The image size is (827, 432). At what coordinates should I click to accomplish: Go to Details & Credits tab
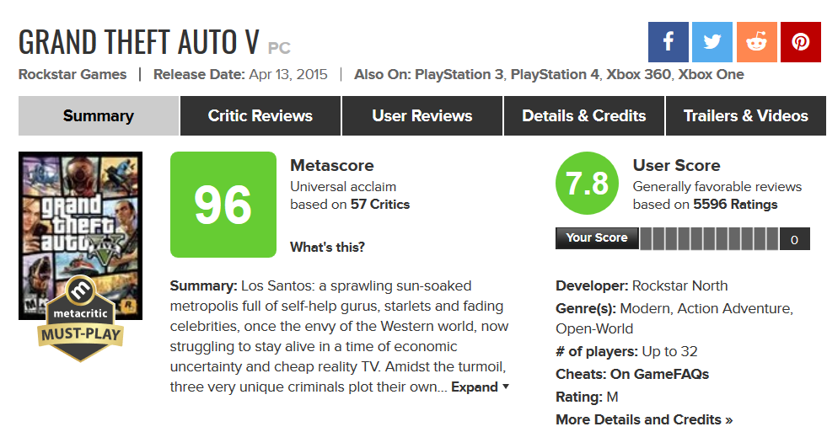(584, 116)
